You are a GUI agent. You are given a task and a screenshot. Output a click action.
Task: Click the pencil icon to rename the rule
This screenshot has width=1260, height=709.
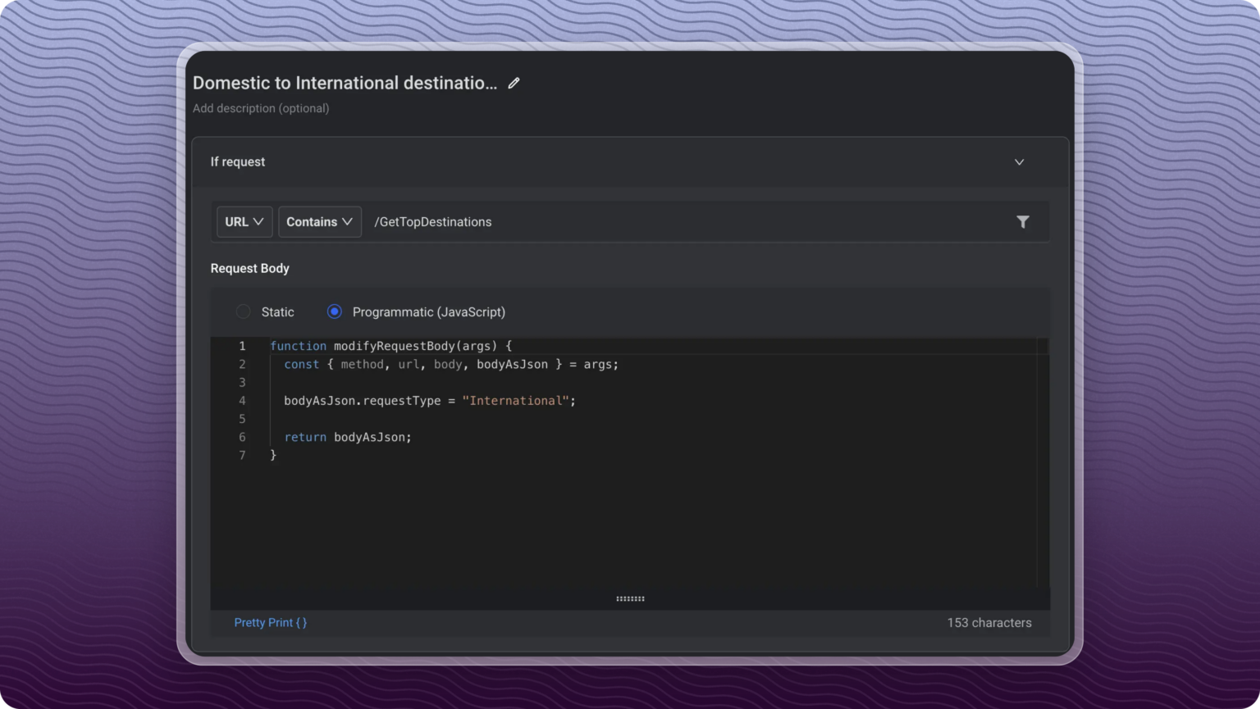[x=514, y=83]
